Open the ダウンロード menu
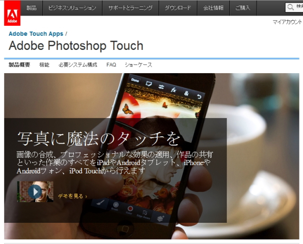303x244 pixels. click(178, 8)
